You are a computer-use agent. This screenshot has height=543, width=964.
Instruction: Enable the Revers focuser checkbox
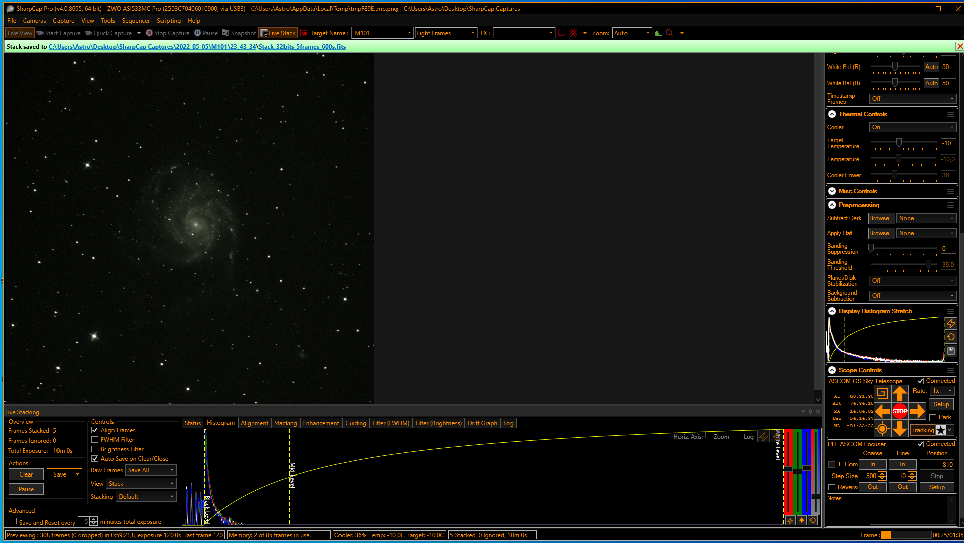[832, 487]
